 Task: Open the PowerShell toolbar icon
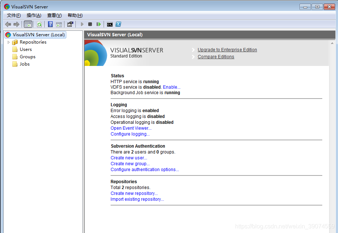(x=118, y=24)
